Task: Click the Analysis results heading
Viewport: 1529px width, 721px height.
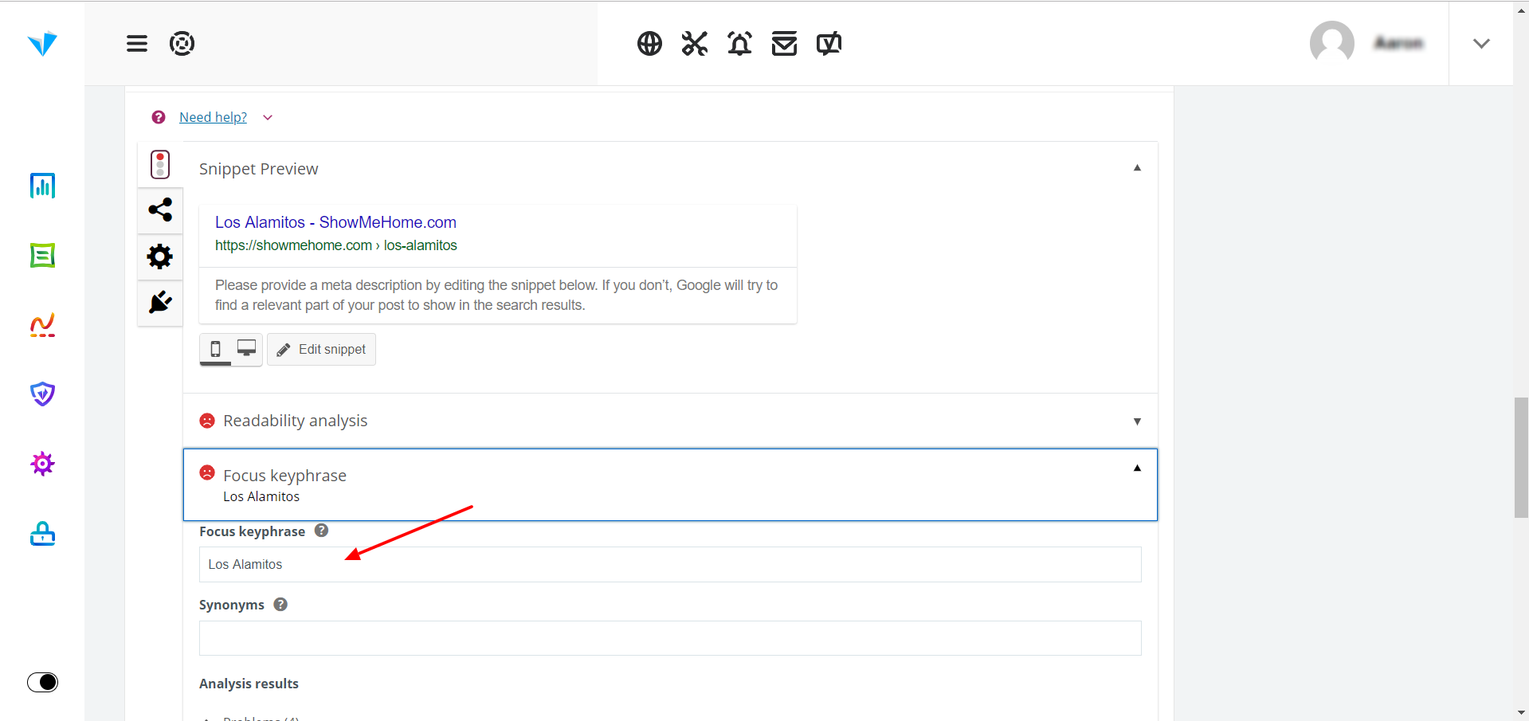Action: (249, 684)
